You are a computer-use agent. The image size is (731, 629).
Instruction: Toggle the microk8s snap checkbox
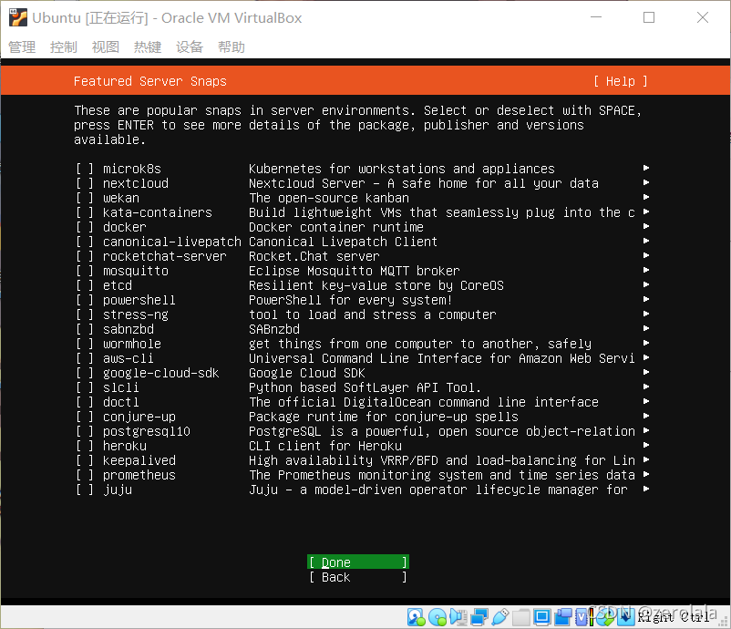pyautogui.click(x=85, y=169)
